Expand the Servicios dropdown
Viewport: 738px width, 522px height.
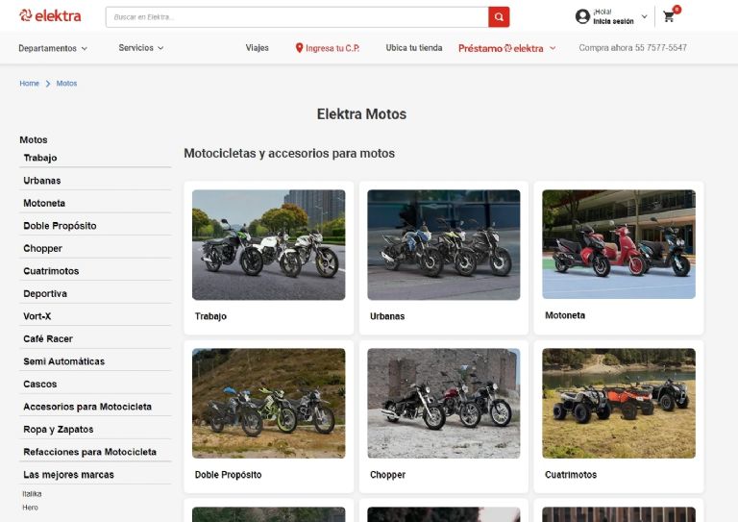[141, 48]
